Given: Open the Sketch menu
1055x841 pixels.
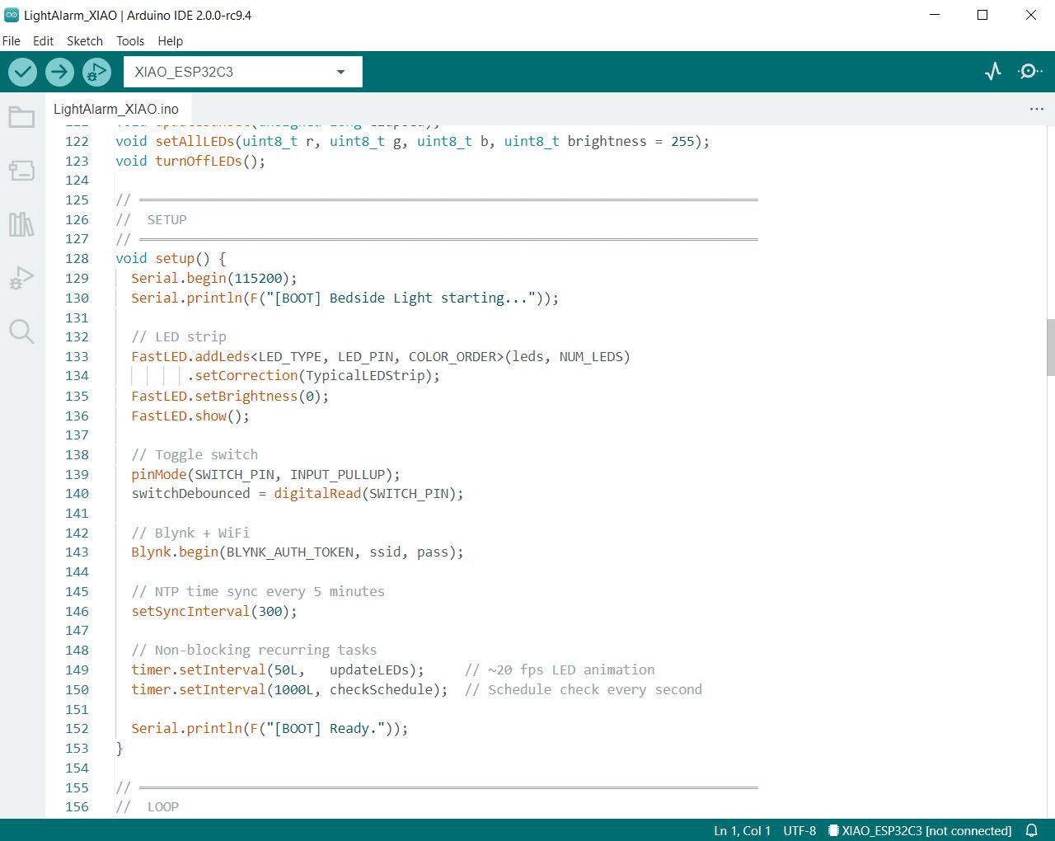Looking at the screenshot, I should pos(85,41).
